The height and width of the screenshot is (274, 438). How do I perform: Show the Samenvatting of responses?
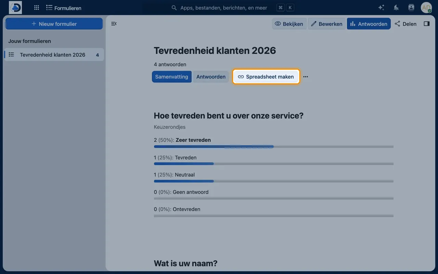[172, 77]
